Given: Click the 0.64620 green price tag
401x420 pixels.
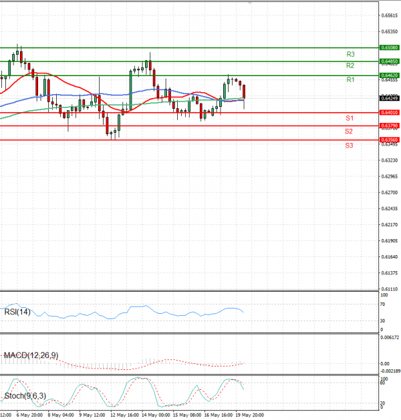Looking at the screenshot, I should [x=390, y=76].
